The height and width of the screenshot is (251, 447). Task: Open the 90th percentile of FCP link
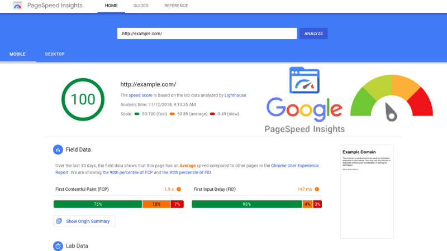pyautogui.click(x=128, y=172)
